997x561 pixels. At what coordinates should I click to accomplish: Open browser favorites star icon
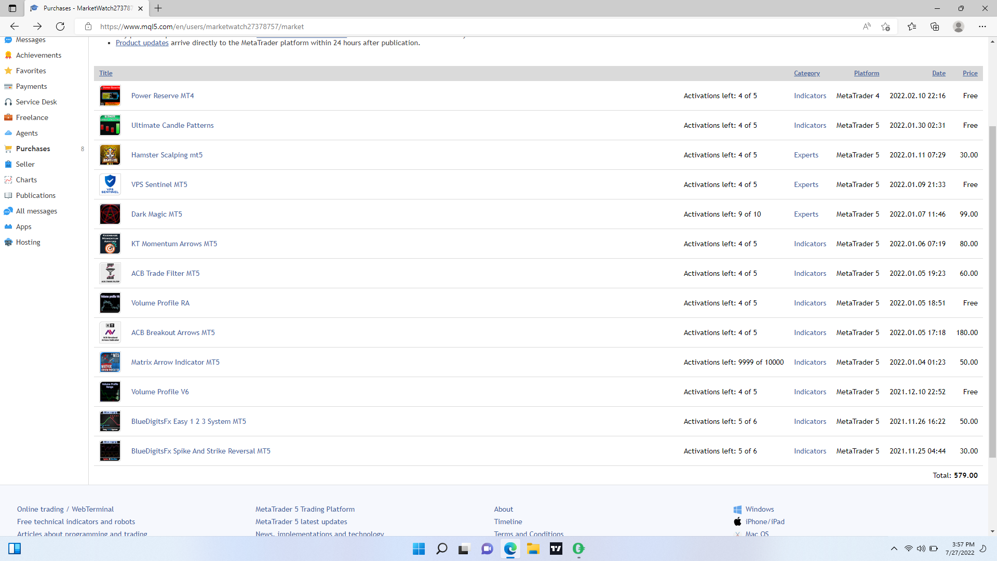(911, 26)
